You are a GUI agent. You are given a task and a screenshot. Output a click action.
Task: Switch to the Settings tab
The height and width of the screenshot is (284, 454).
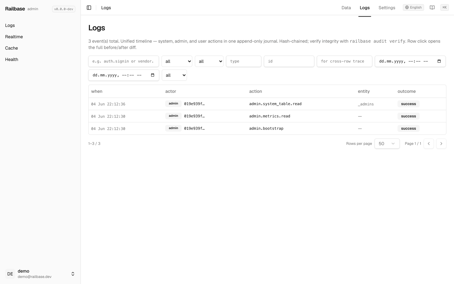coord(387,8)
